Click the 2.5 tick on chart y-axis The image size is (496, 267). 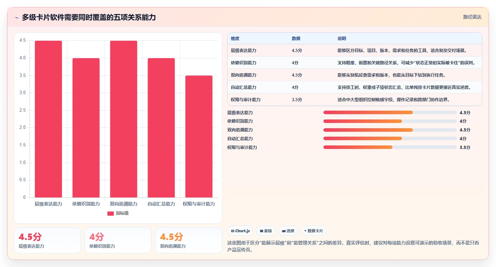(23, 110)
